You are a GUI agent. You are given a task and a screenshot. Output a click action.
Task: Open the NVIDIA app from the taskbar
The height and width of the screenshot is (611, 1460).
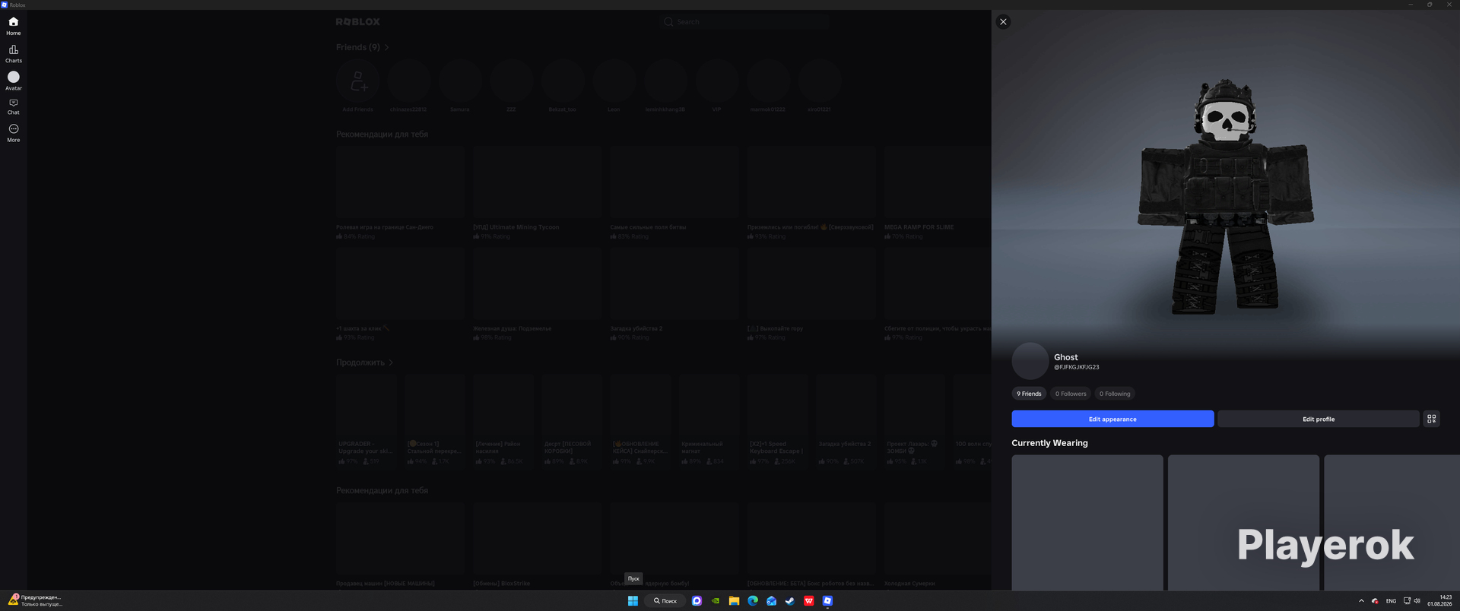click(716, 601)
